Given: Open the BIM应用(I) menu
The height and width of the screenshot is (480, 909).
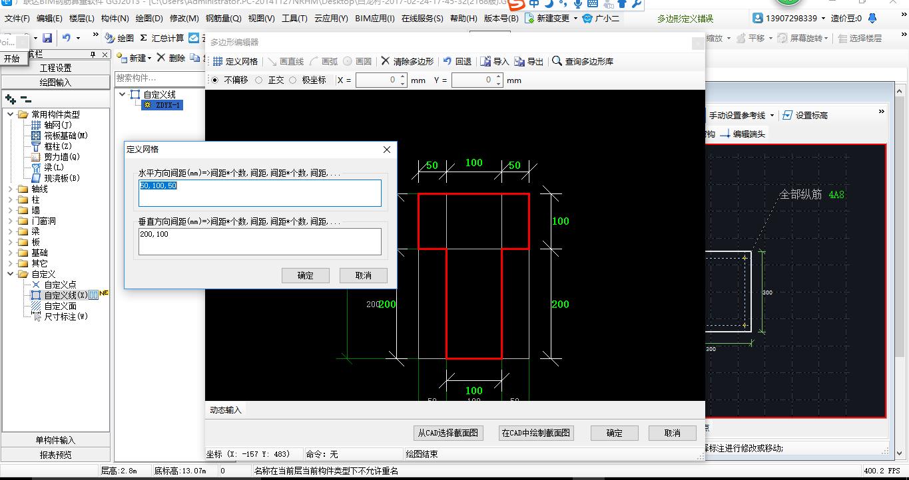Looking at the screenshot, I should (x=375, y=19).
